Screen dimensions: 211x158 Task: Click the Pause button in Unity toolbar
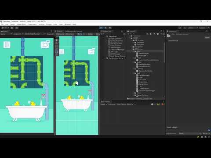[105, 28]
